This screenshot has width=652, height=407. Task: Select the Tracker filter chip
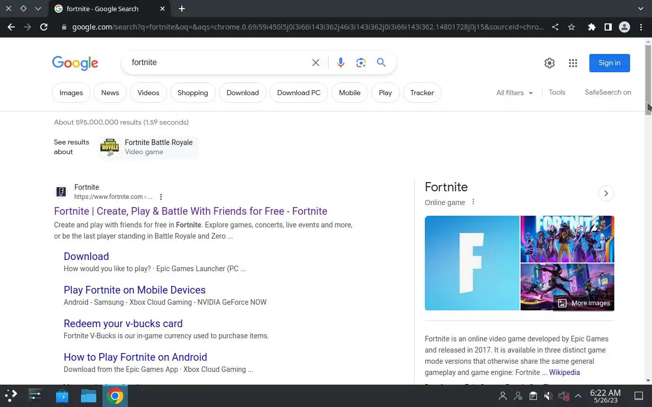422,93
